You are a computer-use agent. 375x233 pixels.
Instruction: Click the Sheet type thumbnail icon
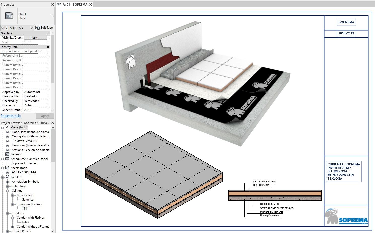coord(9,16)
